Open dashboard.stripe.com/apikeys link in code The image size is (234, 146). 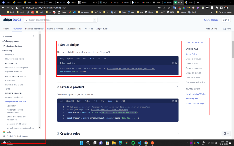click(x=109, y=110)
